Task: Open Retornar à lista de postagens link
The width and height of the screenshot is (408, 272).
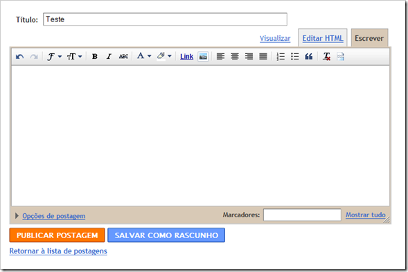Action: 58,251
